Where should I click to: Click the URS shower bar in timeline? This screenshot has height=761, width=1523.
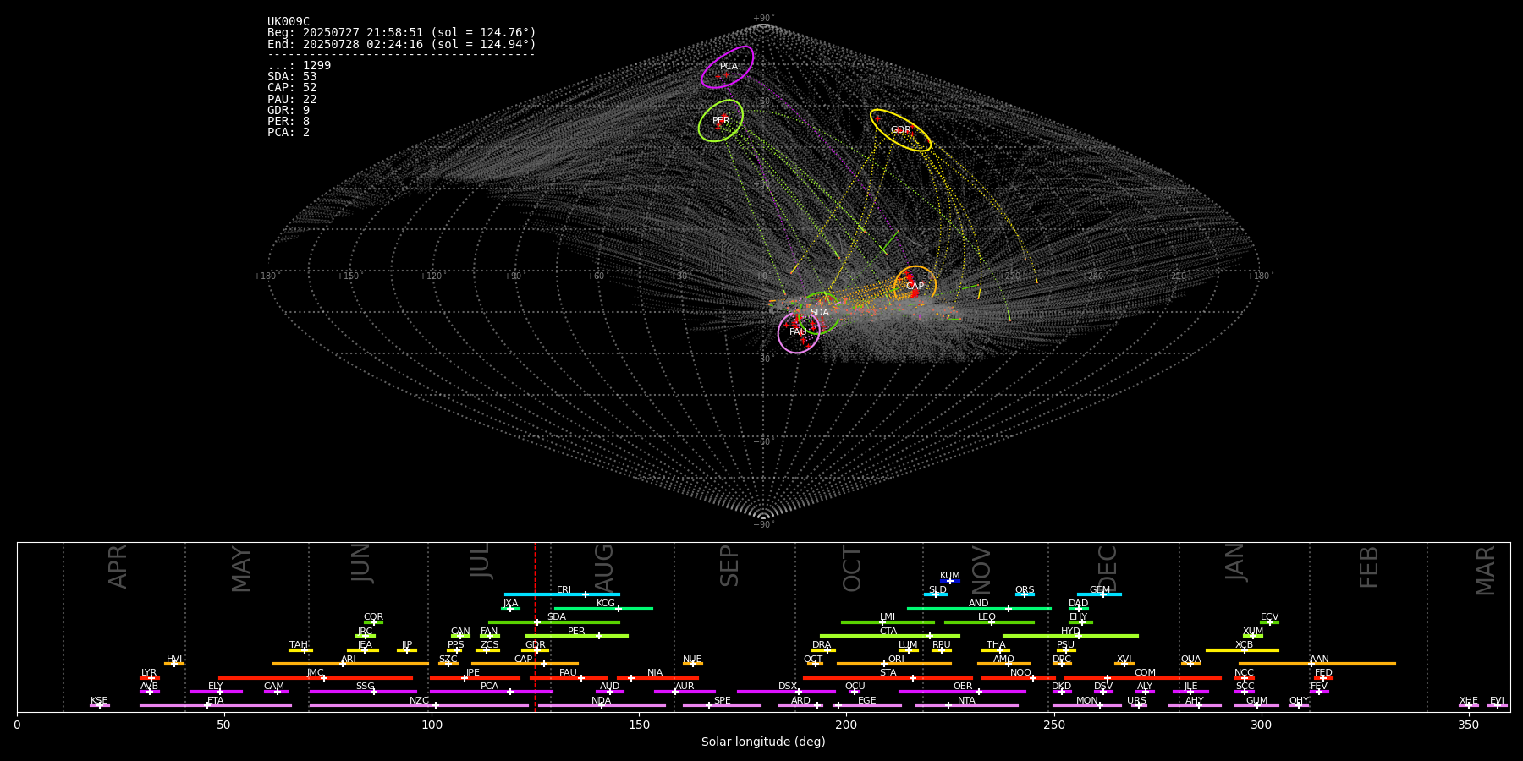(x=1139, y=705)
